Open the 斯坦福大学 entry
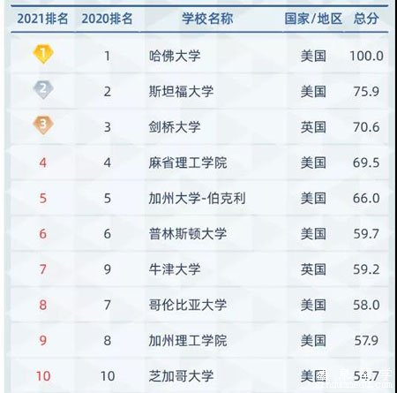397x393 pixels. pyautogui.click(x=181, y=92)
